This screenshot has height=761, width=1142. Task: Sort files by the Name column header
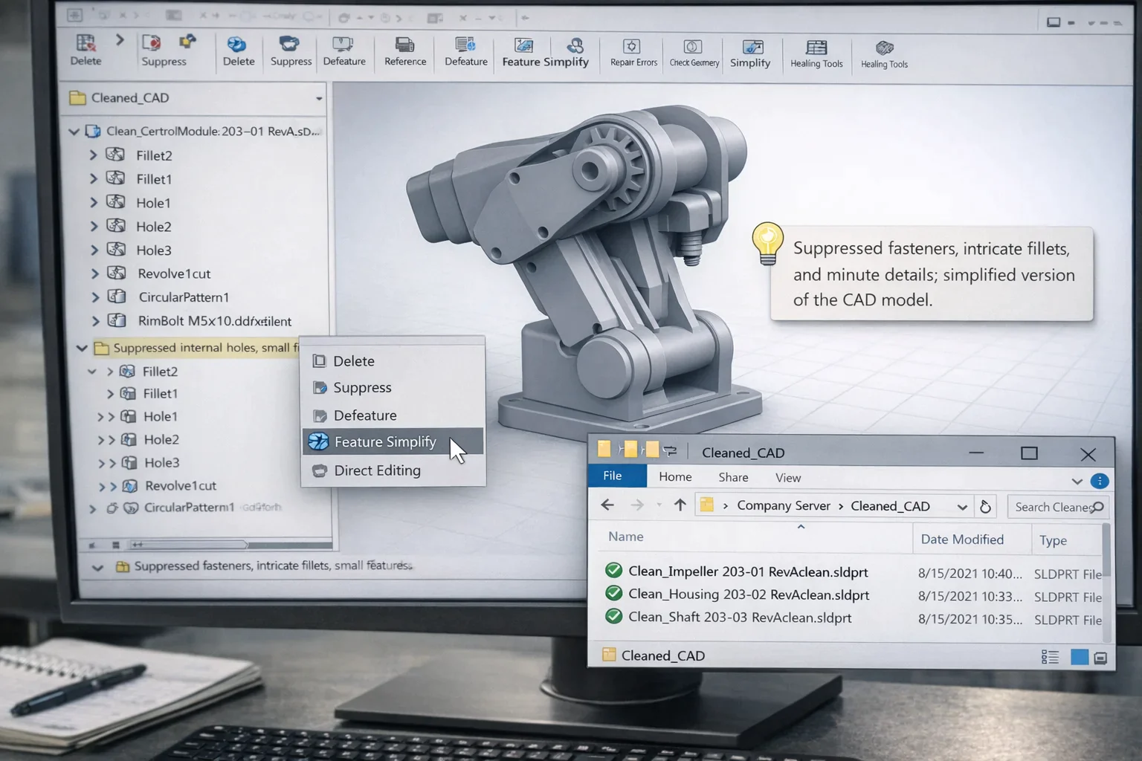(x=625, y=536)
